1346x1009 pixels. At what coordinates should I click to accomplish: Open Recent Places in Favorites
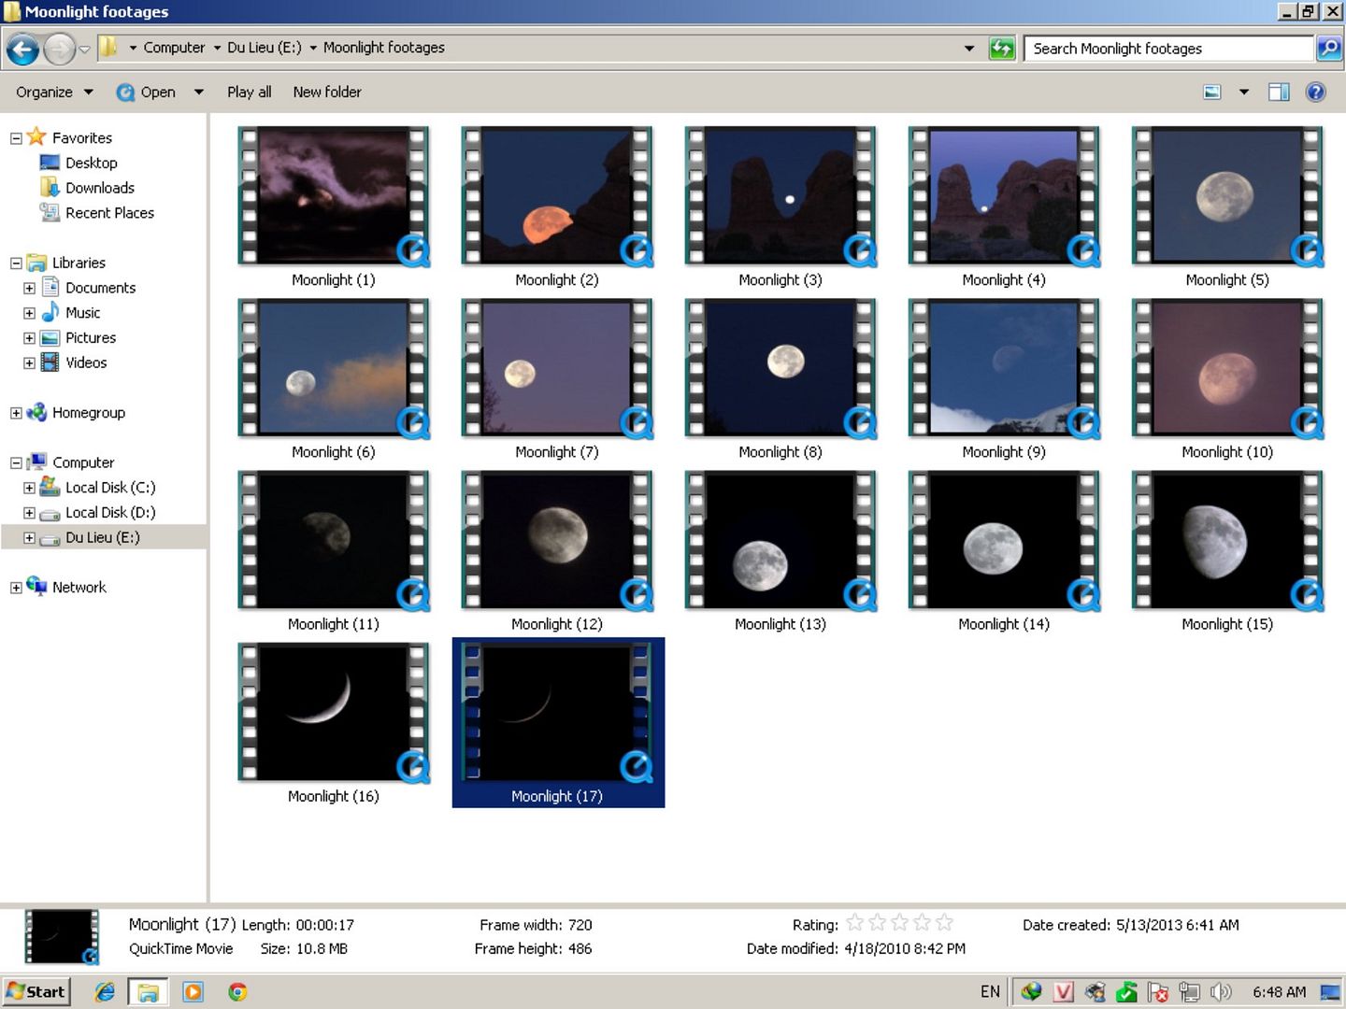pos(109,213)
